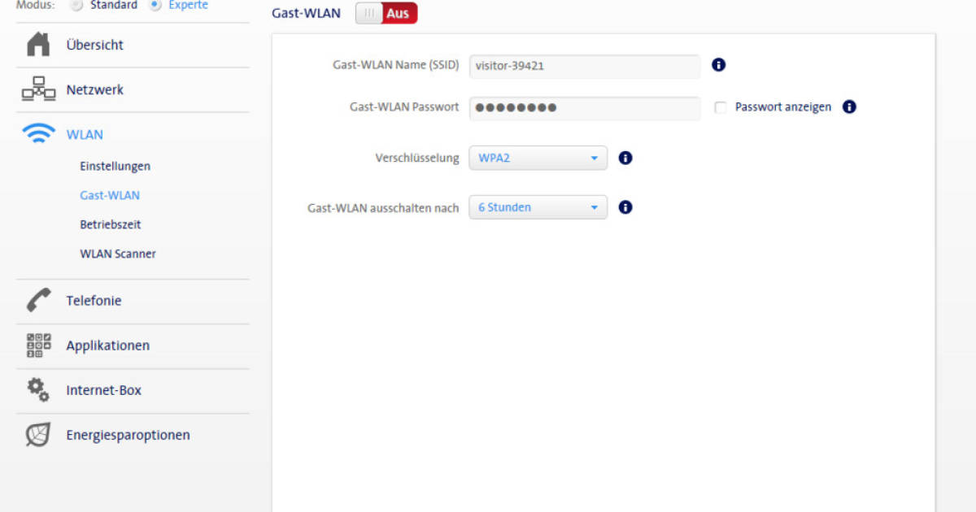Enable the Passwort anzeigen checkbox

(x=720, y=107)
